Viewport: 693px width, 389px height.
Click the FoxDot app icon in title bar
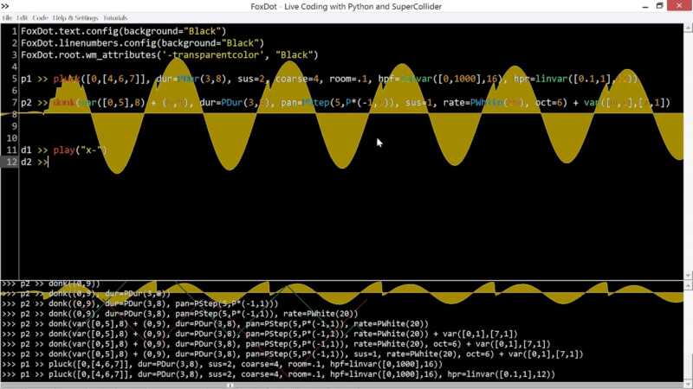(5, 6)
